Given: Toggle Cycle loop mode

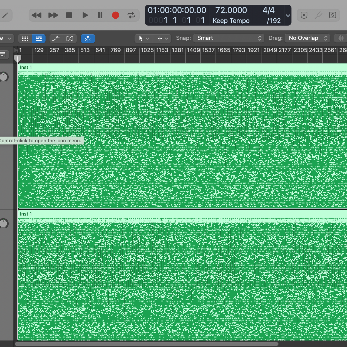Looking at the screenshot, I should click(x=131, y=15).
